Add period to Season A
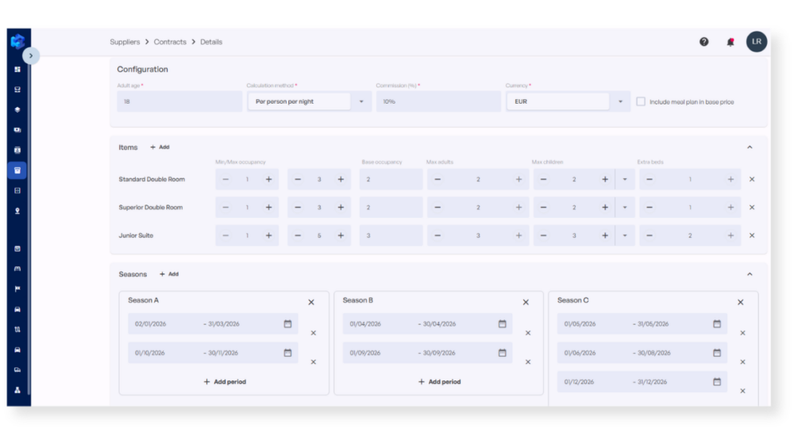Image resolution: width=794 pixels, height=436 pixels. tap(225, 382)
